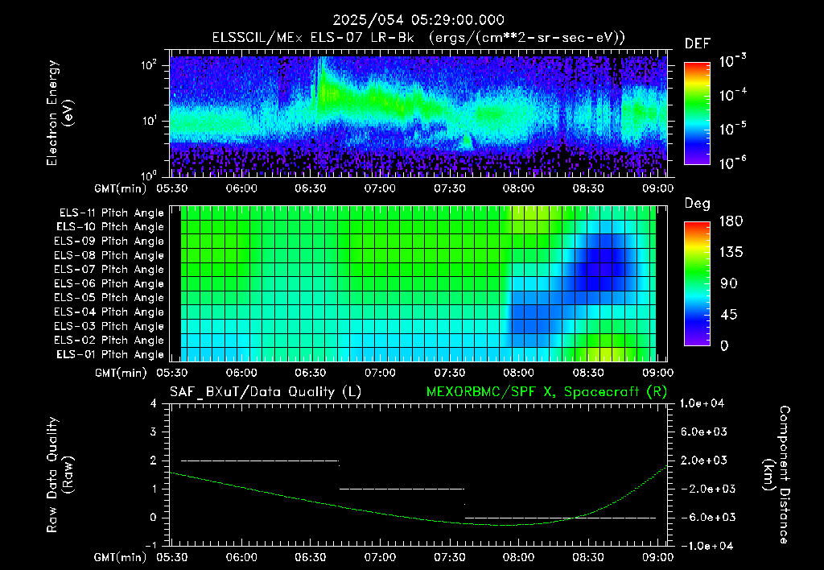Screen dimensions: 824x570
Task: Click the 10^2 energy axis tick label
Action: tap(149, 65)
